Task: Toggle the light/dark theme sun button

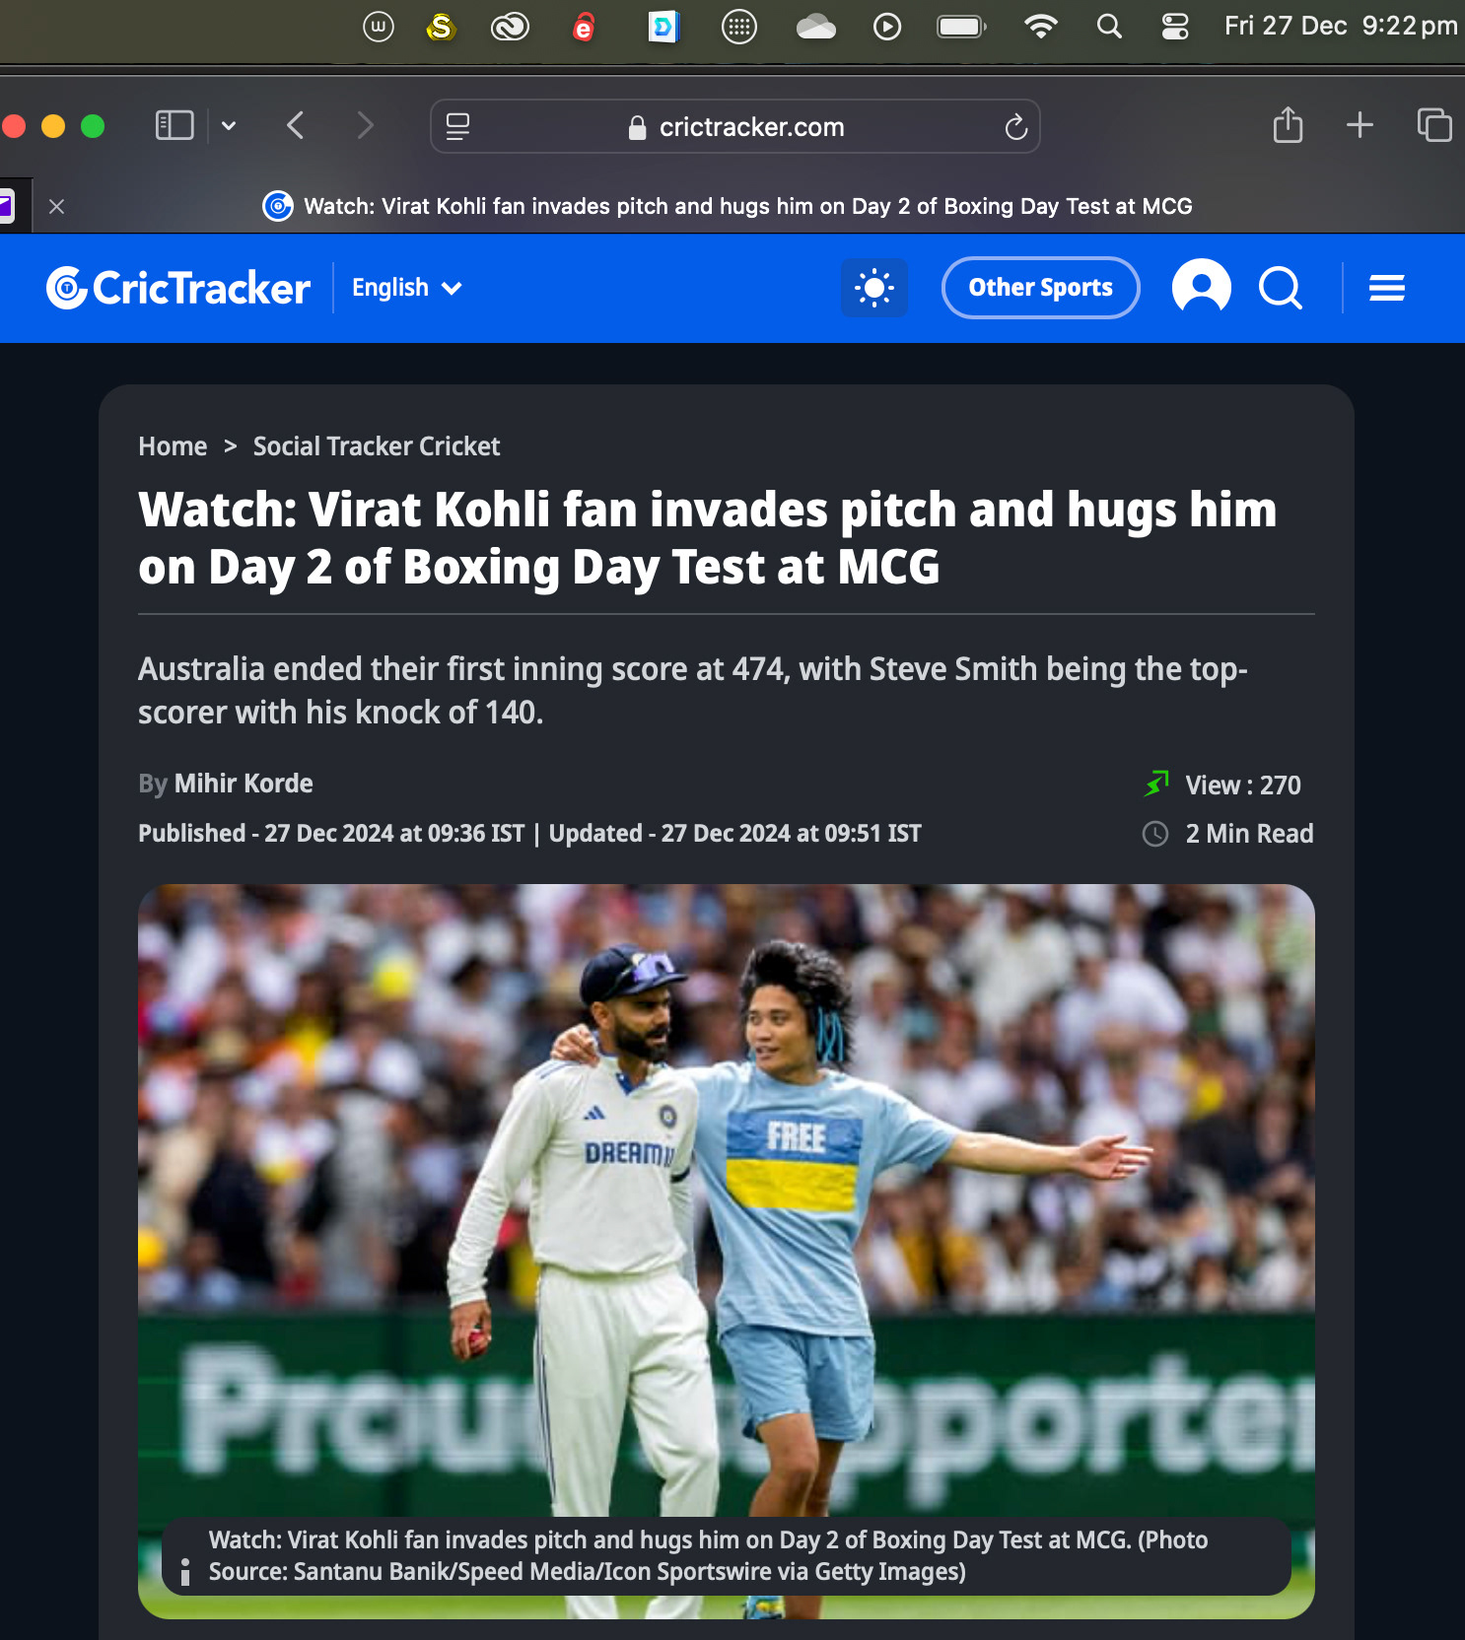Action: (x=873, y=288)
